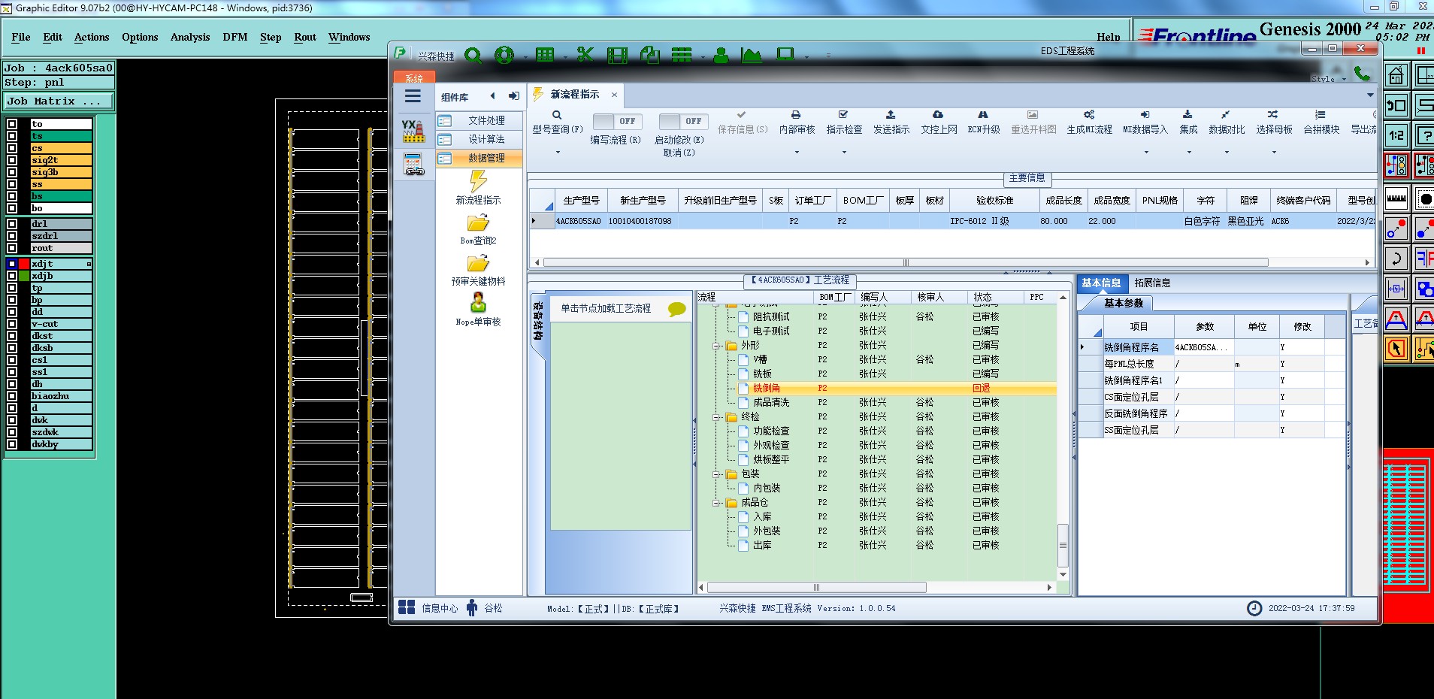Click the Genesis rotate arrow icon

tap(1396, 259)
